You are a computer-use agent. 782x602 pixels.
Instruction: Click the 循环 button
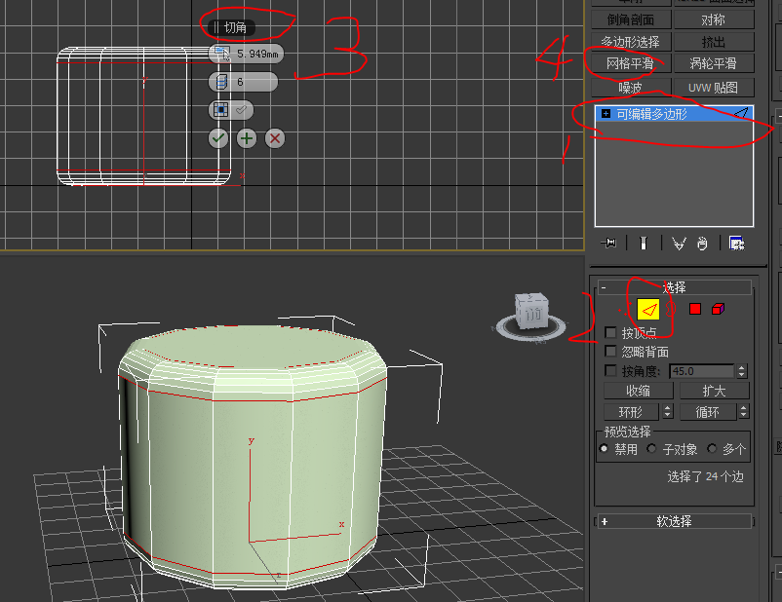coord(708,412)
